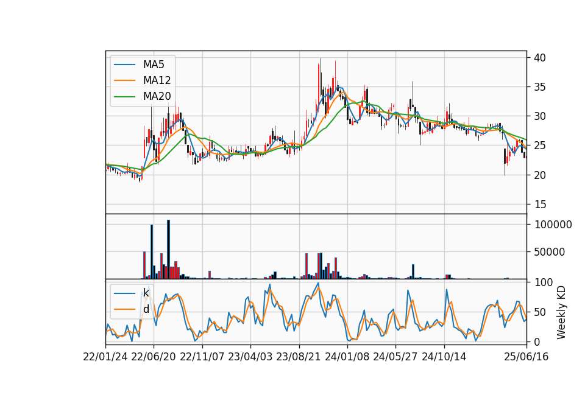Click the 22/01/24 date tick label
Viewport: 585px width, 420px height.
tap(105, 357)
